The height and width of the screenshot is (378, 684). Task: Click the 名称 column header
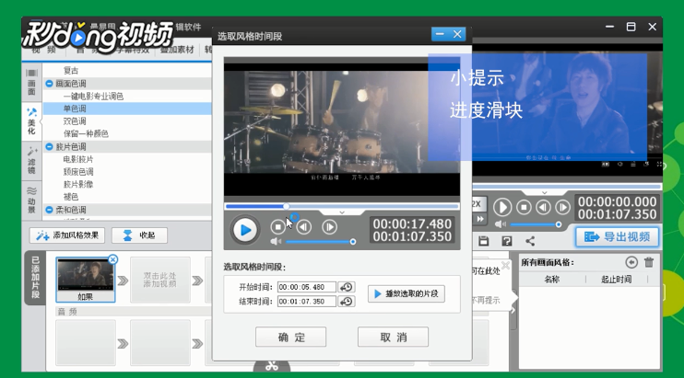pyautogui.click(x=552, y=280)
